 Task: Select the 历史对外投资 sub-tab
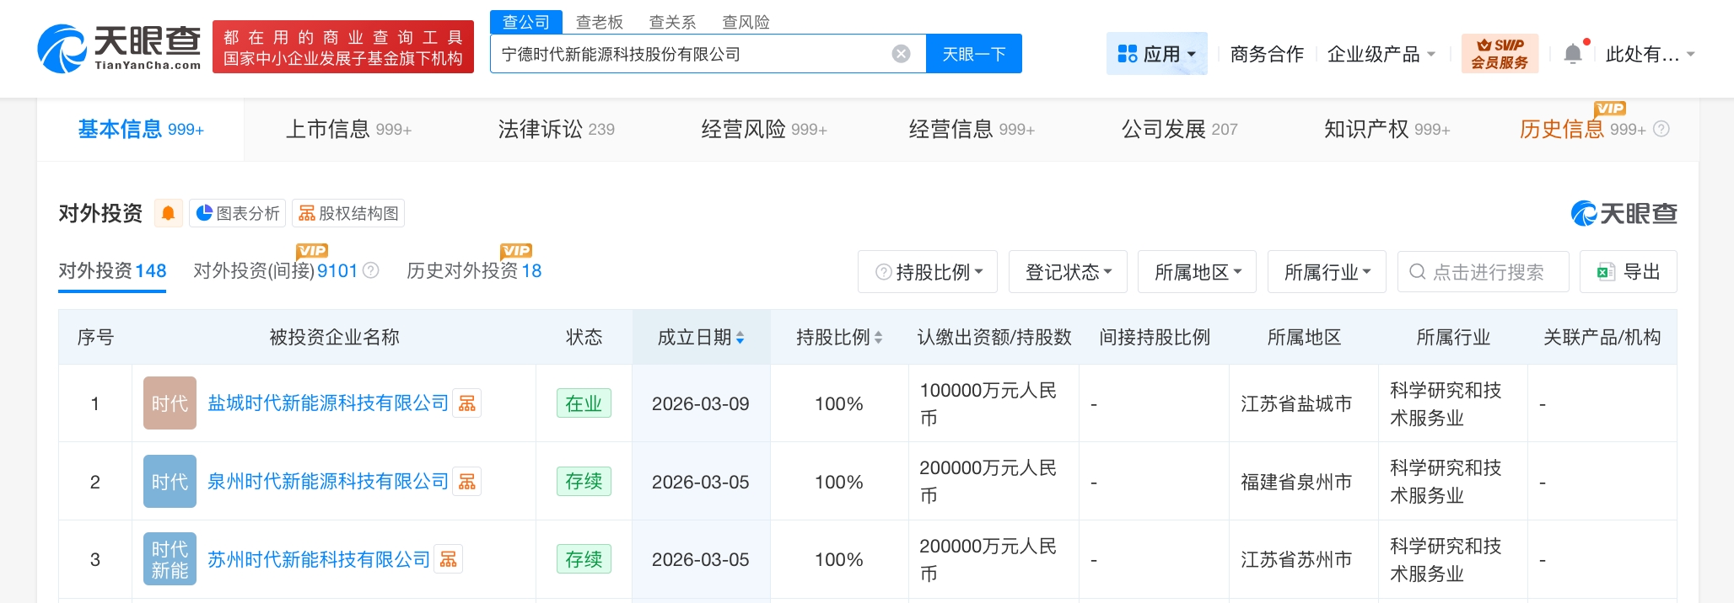click(473, 270)
